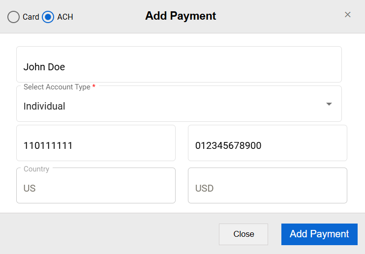Submit with the blue Add Payment button
The height and width of the screenshot is (254, 365).
319,234
